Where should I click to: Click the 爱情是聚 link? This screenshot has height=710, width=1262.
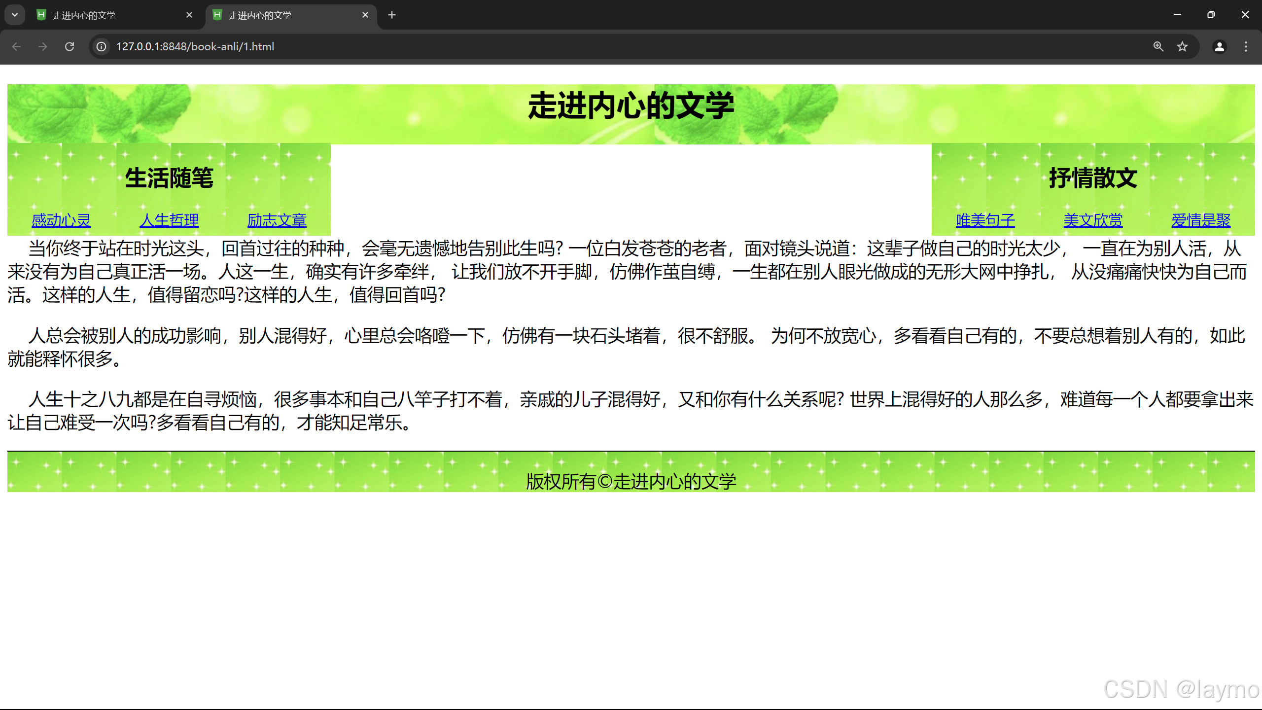pos(1201,220)
